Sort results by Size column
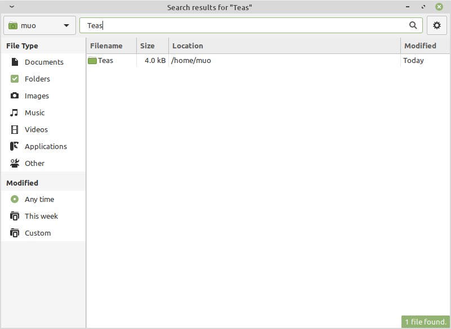 [153, 46]
